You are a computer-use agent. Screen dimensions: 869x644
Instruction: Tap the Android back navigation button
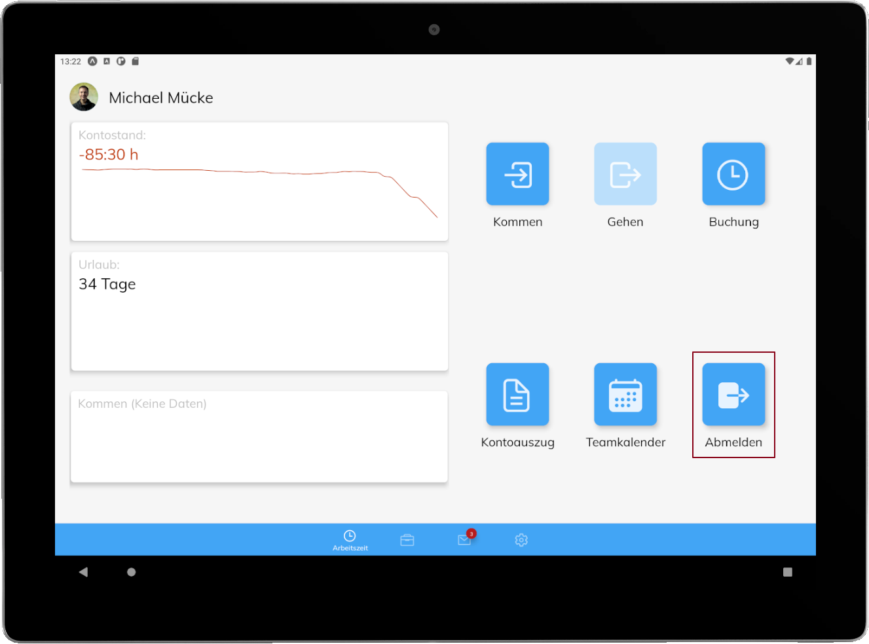(83, 572)
